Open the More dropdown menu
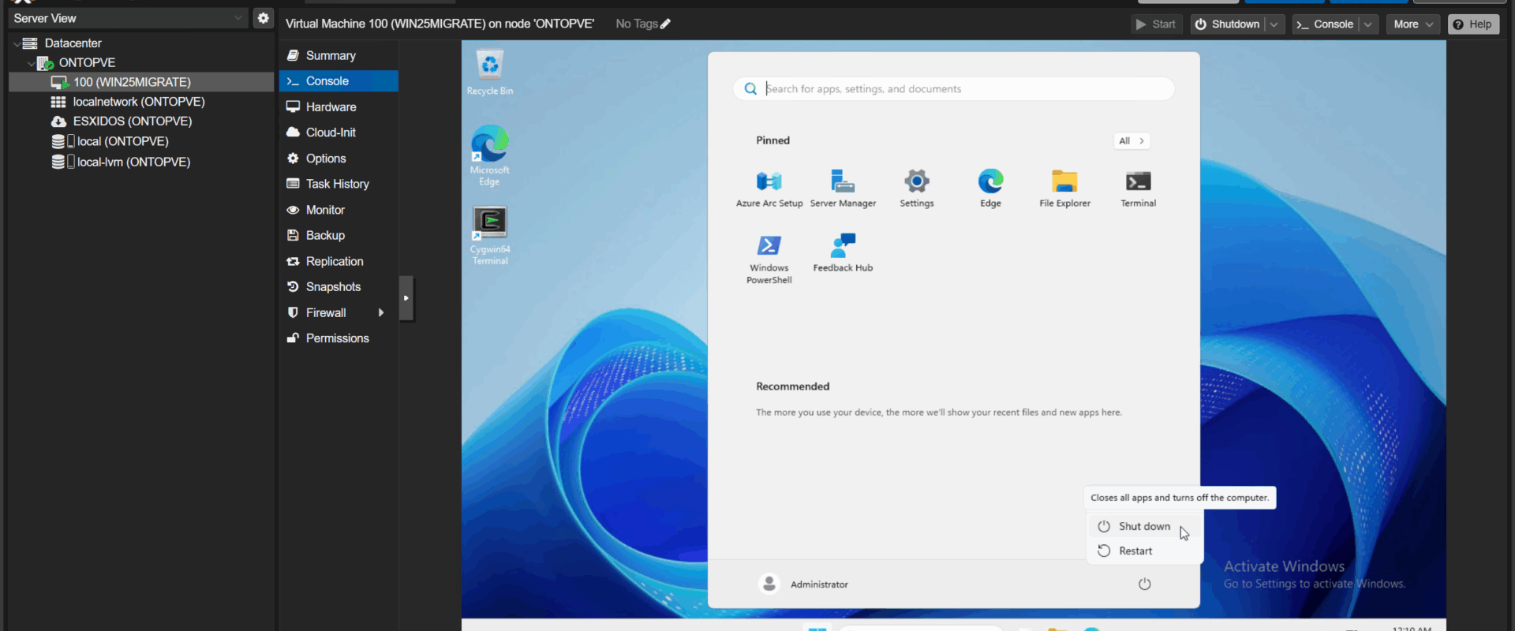The height and width of the screenshot is (631, 1515). click(1413, 24)
